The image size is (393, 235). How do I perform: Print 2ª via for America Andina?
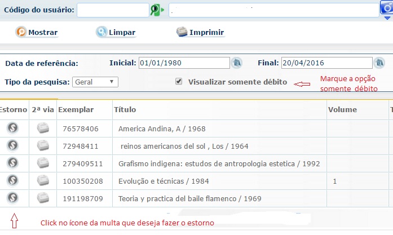43,128
